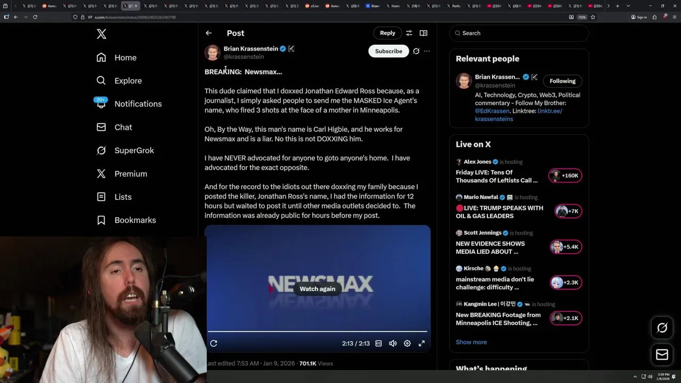
Task: Click browser forward navigation arrow
Action: pos(25,17)
